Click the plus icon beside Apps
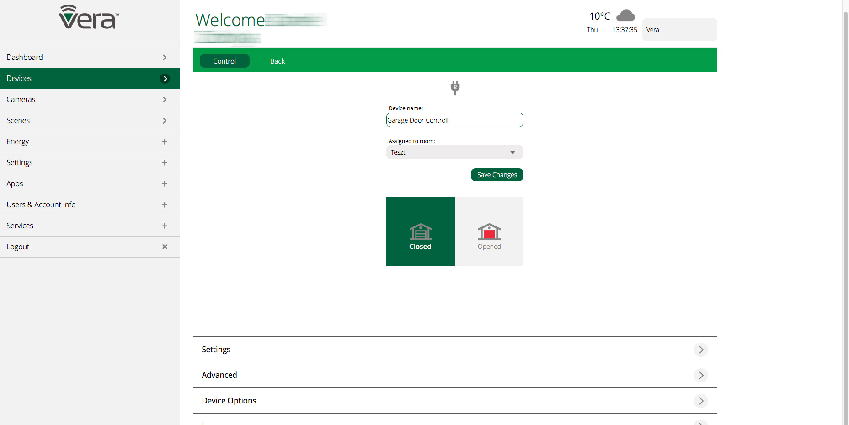The height and width of the screenshot is (425, 849). pyautogui.click(x=165, y=184)
